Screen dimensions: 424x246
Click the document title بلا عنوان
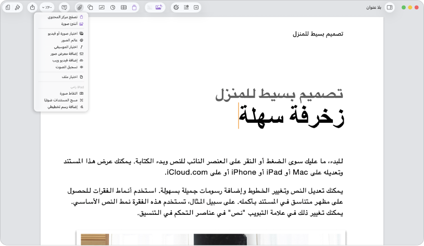[373, 8]
